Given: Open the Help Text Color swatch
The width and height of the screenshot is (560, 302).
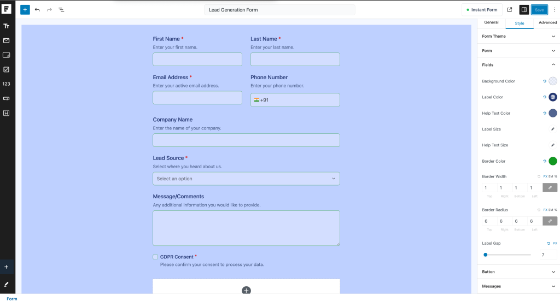Looking at the screenshot, I should 553,113.
